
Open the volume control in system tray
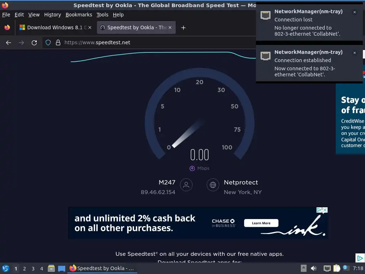click(314, 268)
